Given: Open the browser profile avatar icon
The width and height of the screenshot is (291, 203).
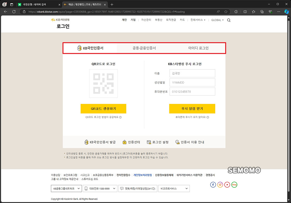Looking at the screenshot, I should coord(5,5).
